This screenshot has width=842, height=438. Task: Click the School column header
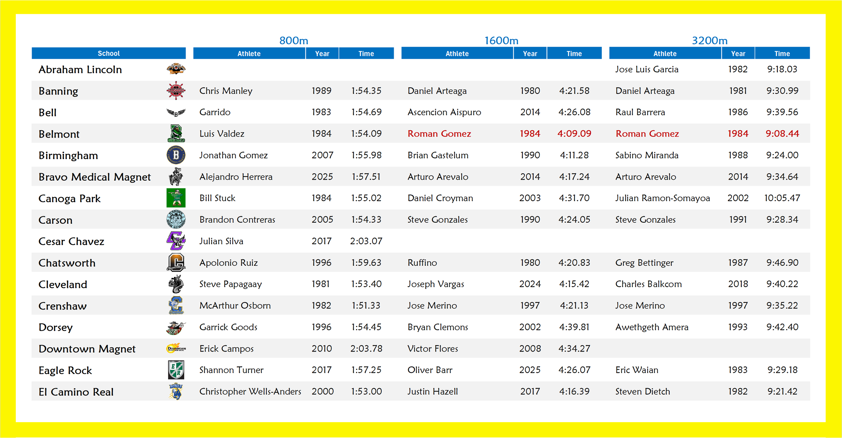point(108,53)
